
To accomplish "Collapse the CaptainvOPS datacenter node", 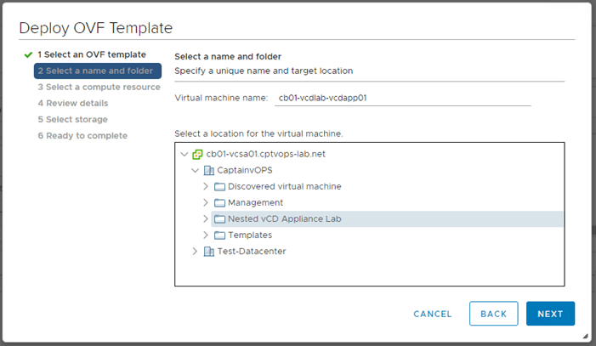I will 196,171.
